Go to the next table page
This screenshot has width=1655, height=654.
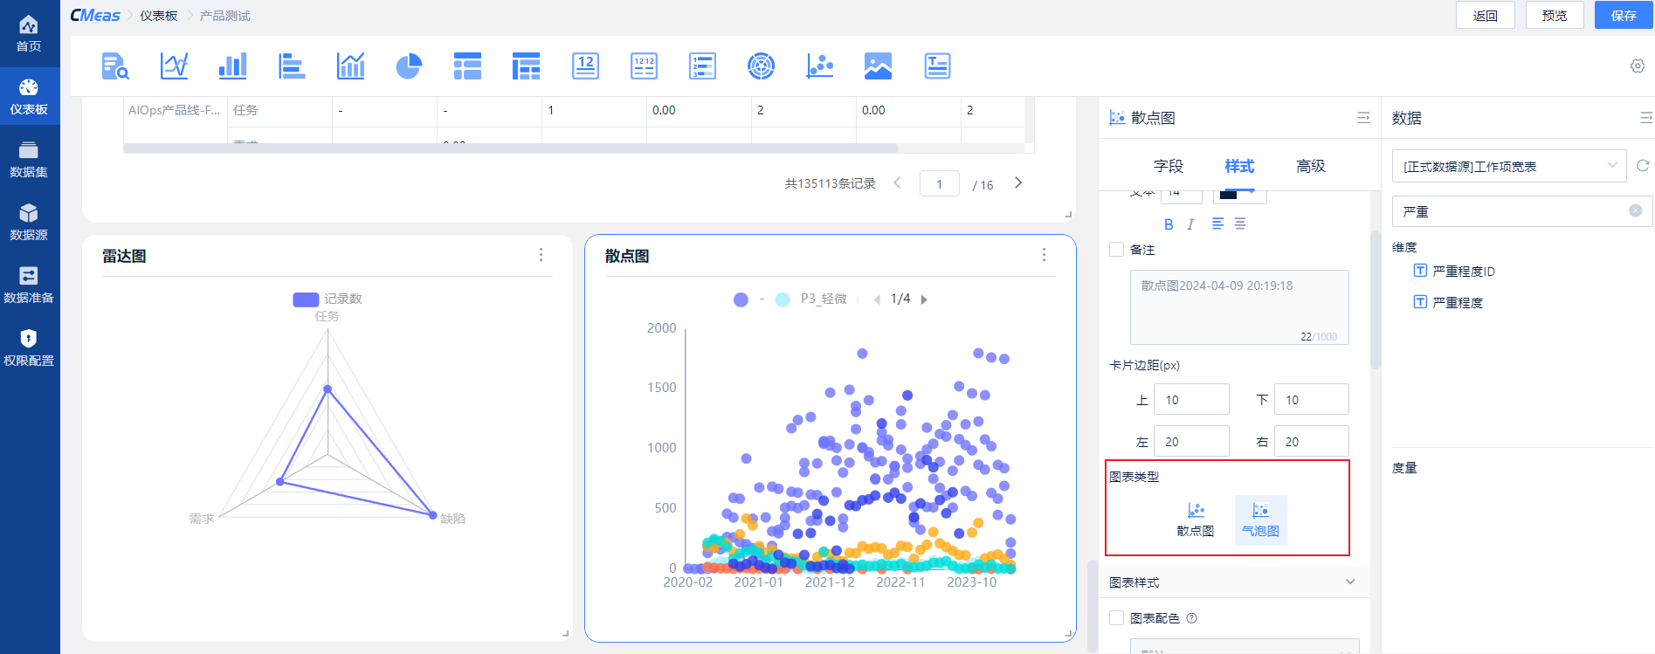[1018, 183]
